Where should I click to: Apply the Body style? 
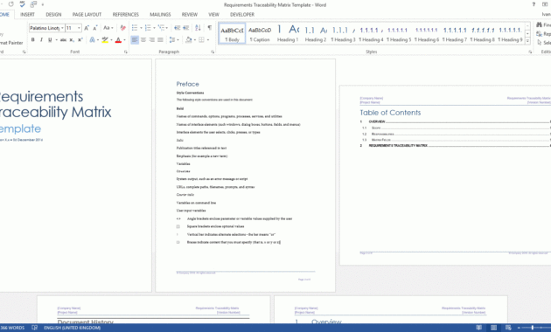pyautogui.click(x=232, y=34)
